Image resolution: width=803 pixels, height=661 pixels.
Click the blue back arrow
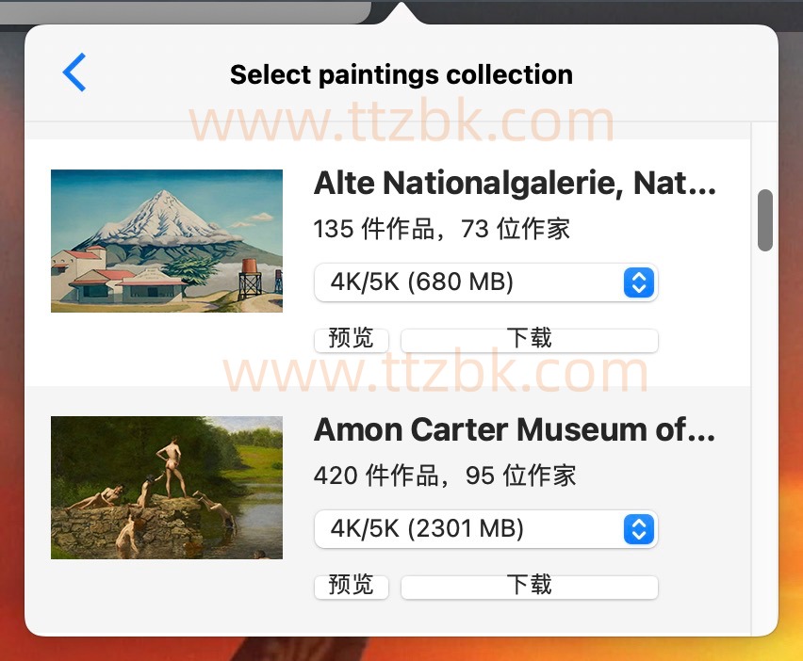tap(74, 73)
